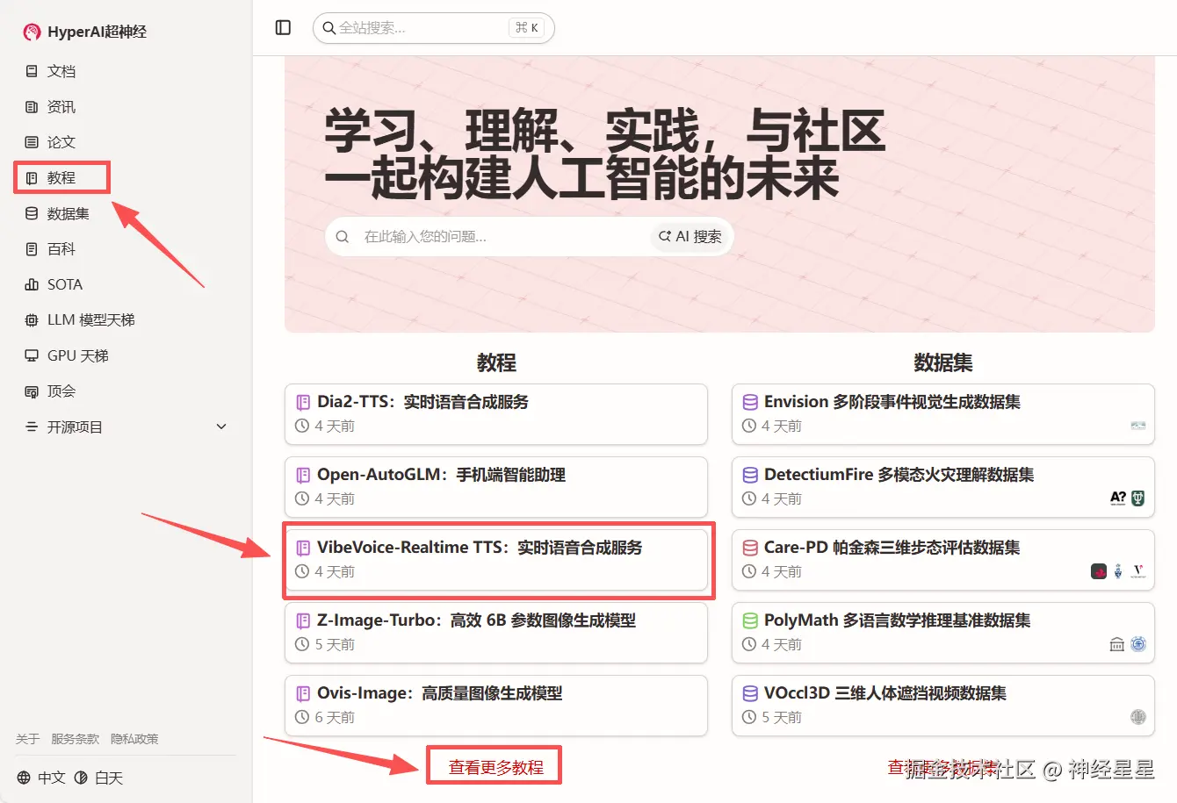Click the GPU 天梯 monitor icon
Viewport: 1177px width, 803px height.
point(32,355)
